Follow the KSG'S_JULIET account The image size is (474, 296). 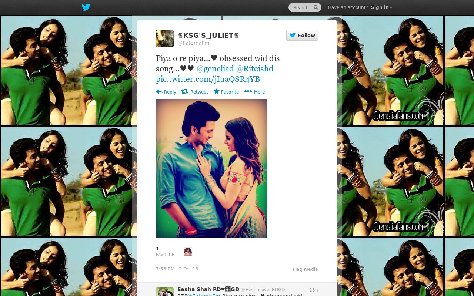[x=302, y=35]
